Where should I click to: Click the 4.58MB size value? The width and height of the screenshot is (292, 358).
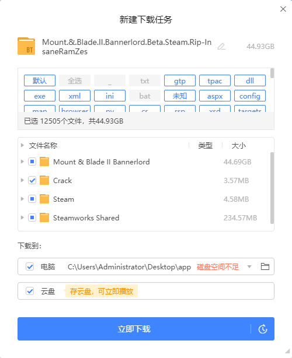point(236,199)
